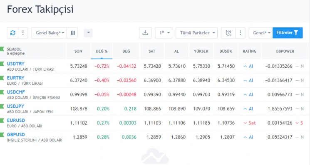The height and width of the screenshot is (165, 310).
Task: Open the column setup bars icon
Action: pyautogui.click(x=73, y=33)
